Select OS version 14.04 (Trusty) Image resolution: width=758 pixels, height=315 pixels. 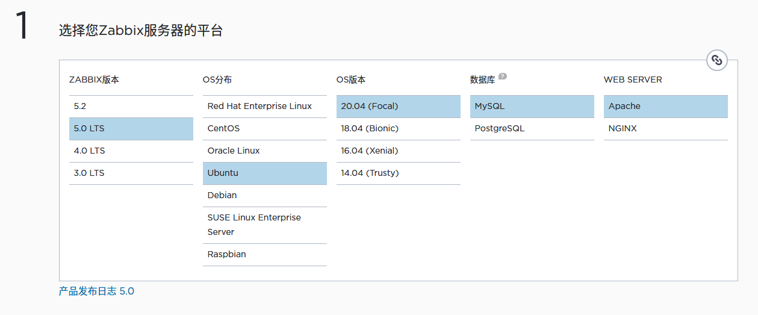[399, 173]
